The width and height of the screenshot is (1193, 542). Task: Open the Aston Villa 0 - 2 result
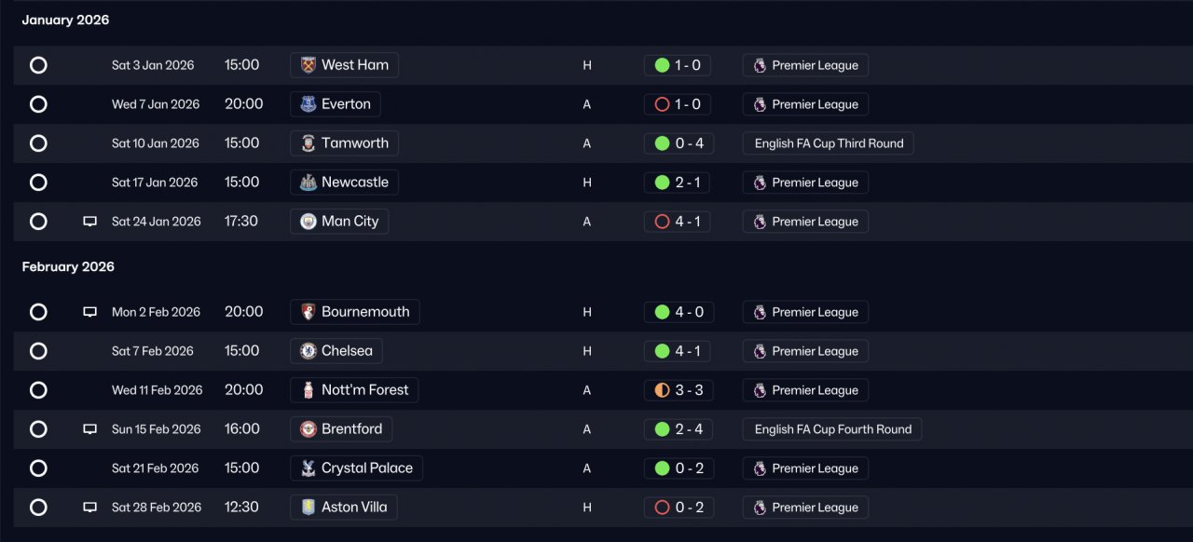(679, 508)
